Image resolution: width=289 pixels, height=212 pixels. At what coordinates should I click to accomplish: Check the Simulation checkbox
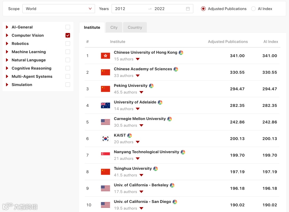tap(68, 84)
